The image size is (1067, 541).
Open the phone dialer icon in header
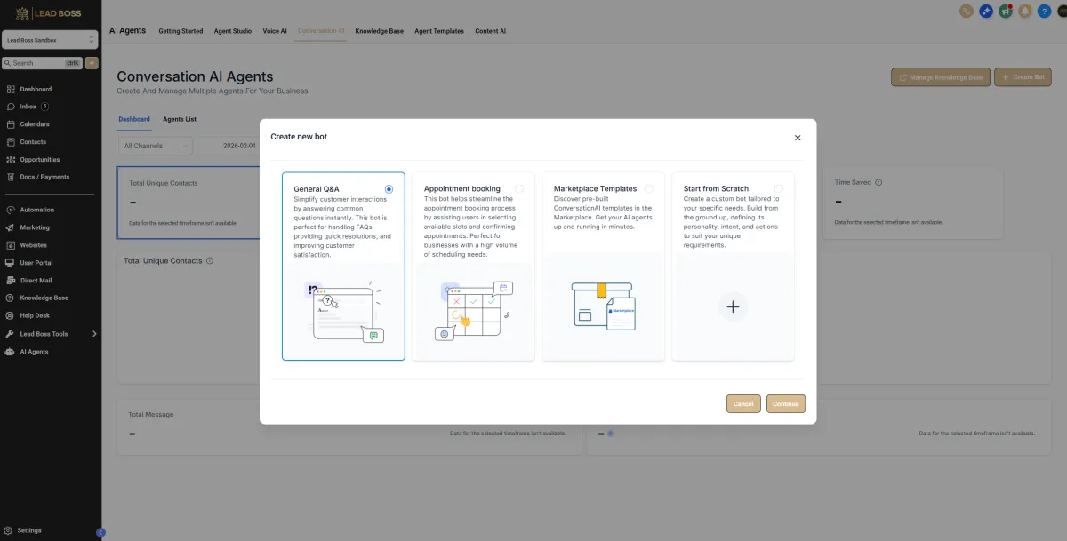(967, 11)
